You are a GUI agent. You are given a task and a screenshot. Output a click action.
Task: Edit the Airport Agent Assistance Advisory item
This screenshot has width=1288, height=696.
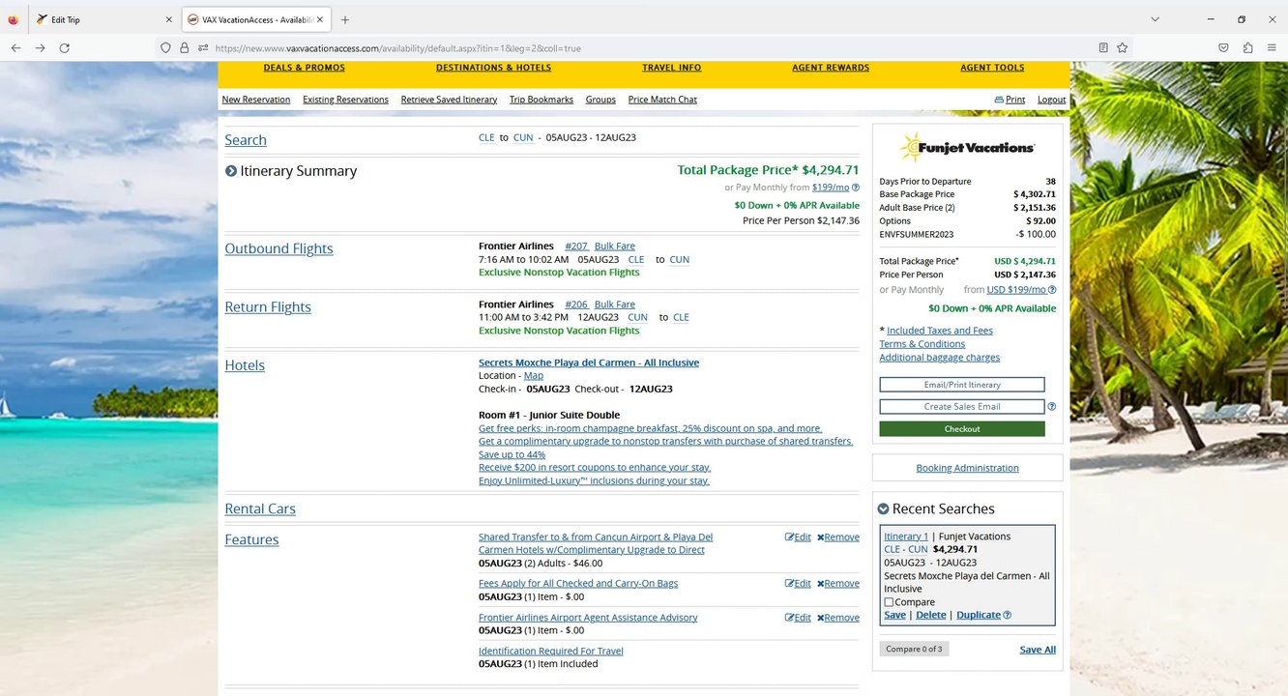[798, 618]
